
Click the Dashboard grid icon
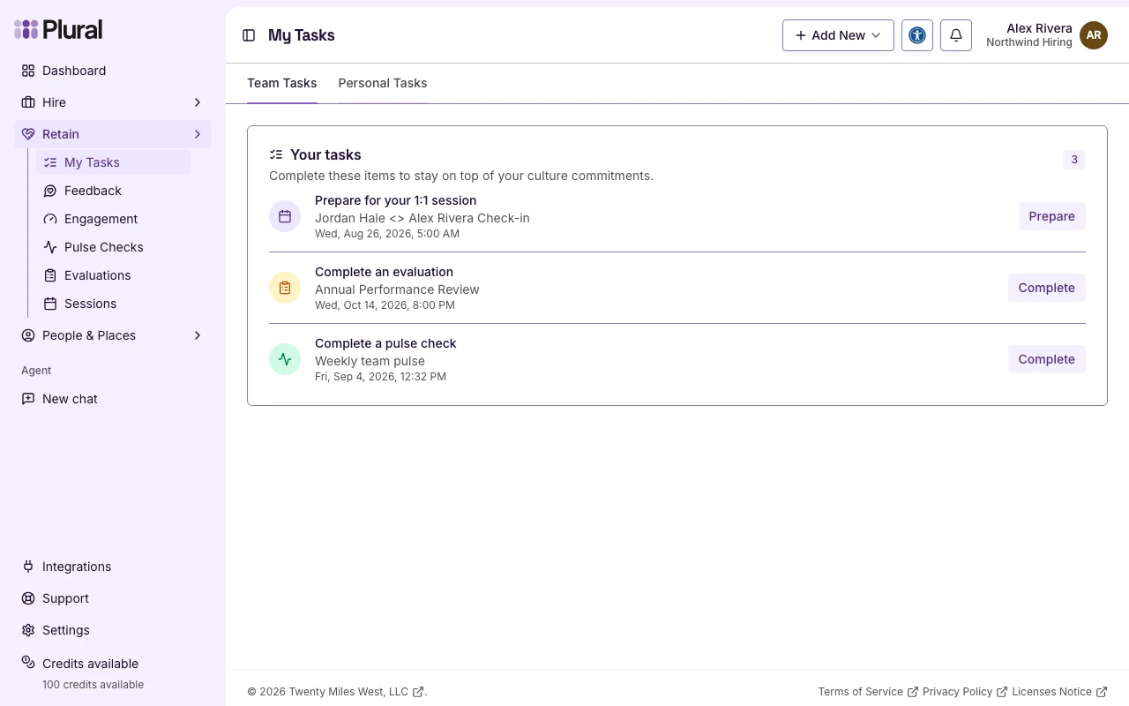click(x=28, y=71)
